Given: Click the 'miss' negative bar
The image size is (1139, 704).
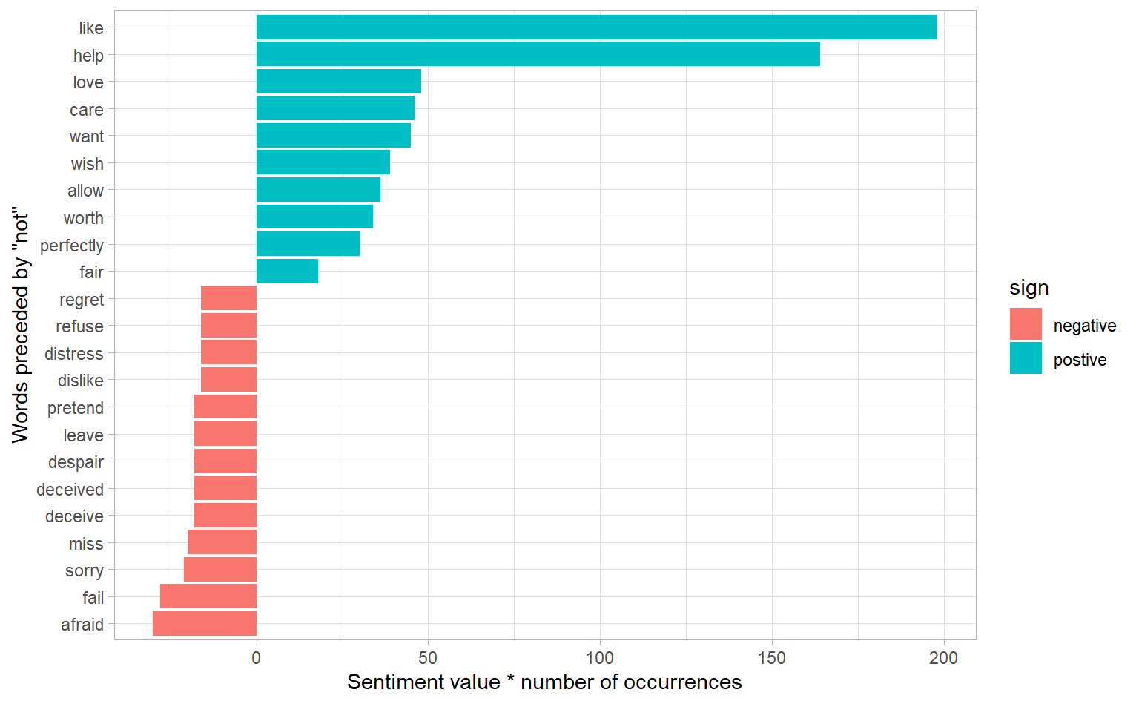Looking at the screenshot, I should coord(222,542).
